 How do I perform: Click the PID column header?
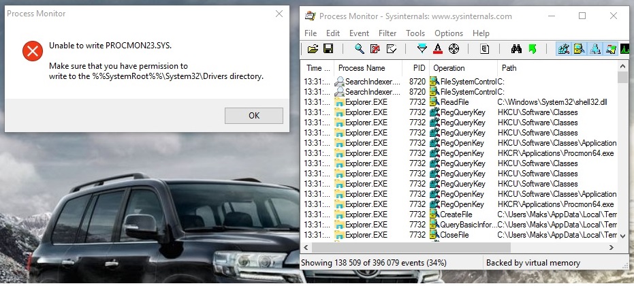tap(415, 68)
